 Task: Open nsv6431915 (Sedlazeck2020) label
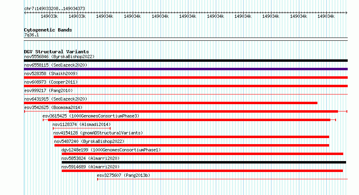56,99
